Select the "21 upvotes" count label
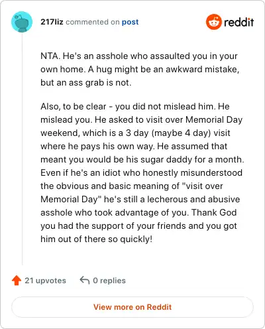Viewport: 265px width, 329px height. point(45,281)
